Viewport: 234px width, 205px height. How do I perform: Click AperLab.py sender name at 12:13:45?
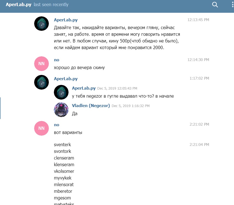coord(66,20)
